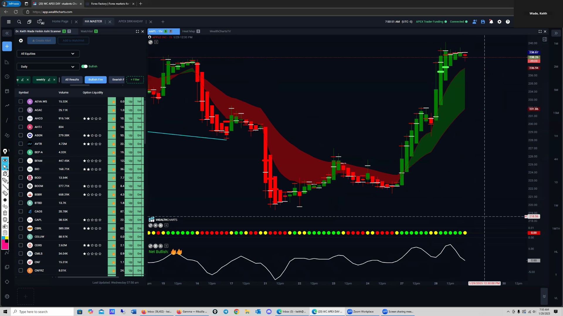Click the + Filter button
The image size is (563, 316).
[x=135, y=80]
